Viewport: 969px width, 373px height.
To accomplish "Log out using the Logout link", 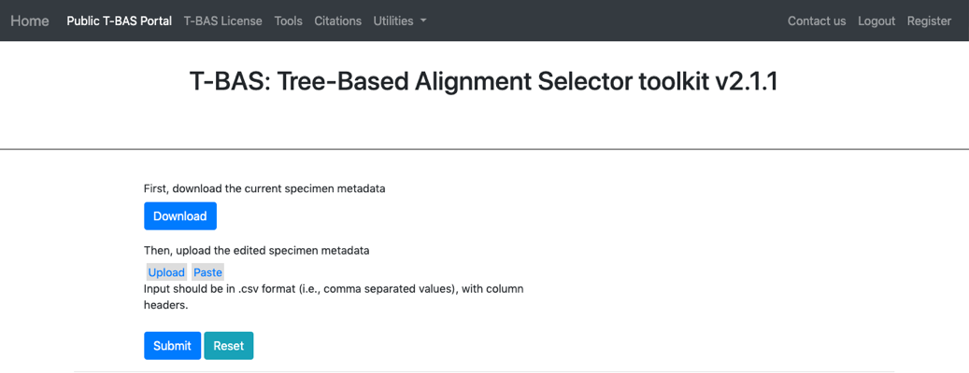I will pyautogui.click(x=876, y=21).
